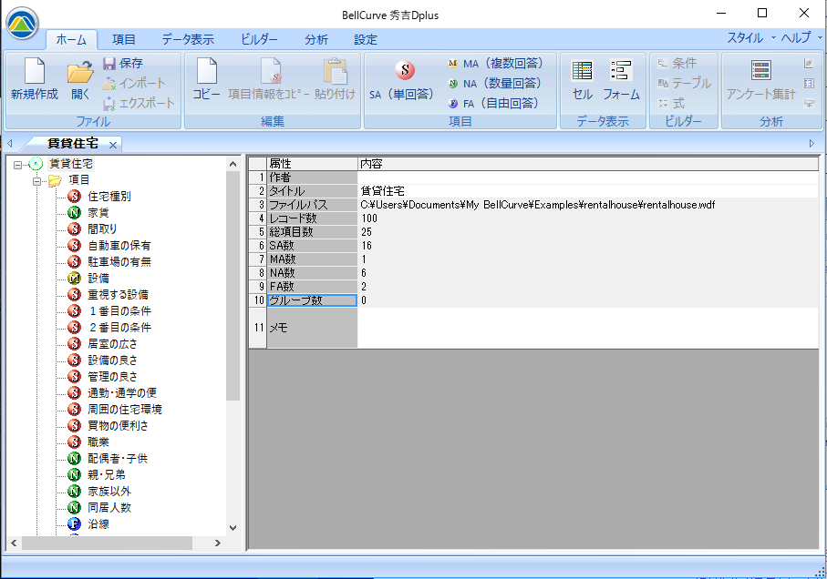Image resolution: width=827 pixels, height=579 pixels.
Task: Click the インポート import button
Action: (x=134, y=83)
